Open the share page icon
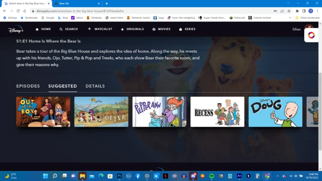This screenshot has width=322, height=181. (282, 11)
